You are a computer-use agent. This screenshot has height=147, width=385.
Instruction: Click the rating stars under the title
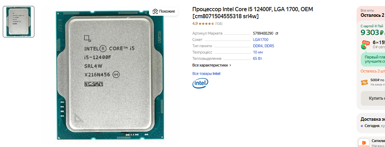[206, 24]
